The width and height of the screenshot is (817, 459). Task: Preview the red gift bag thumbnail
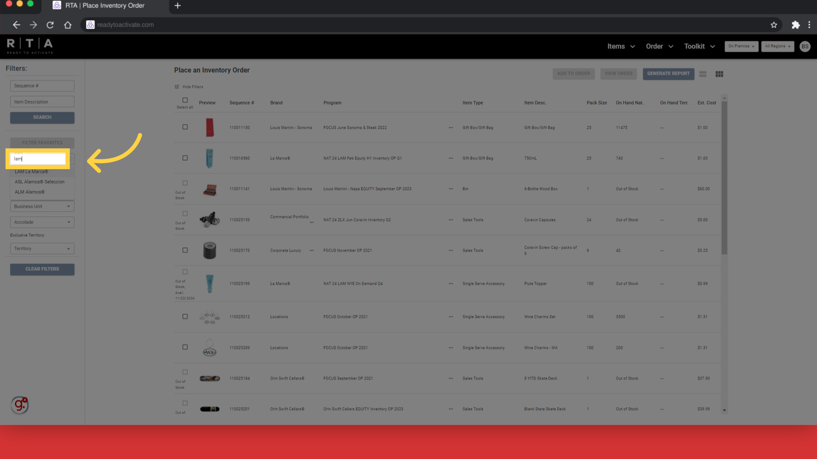point(210,127)
